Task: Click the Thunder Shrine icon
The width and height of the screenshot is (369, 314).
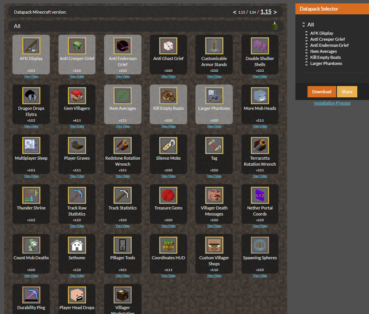Action: point(31,195)
